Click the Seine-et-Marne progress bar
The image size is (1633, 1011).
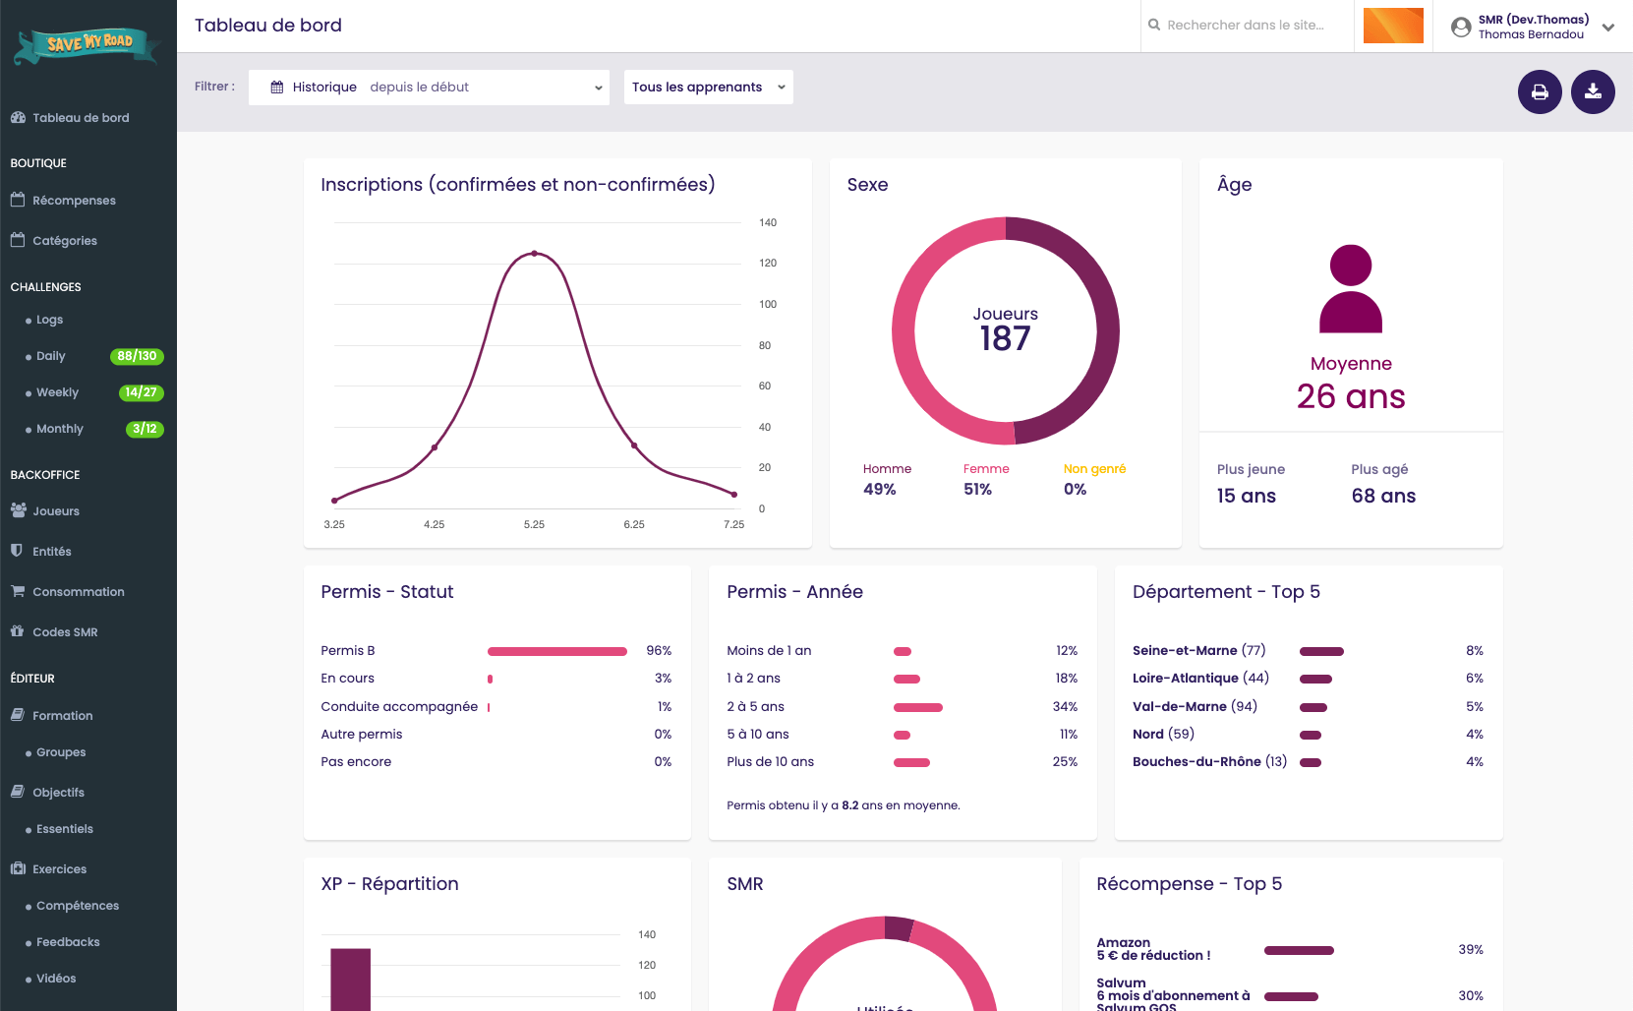pos(1321,651)
